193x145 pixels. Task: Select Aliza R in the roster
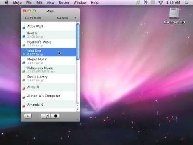tap(48, 87)
